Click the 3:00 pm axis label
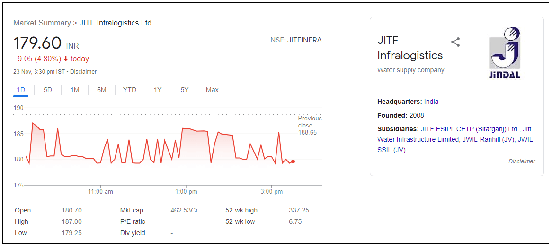Image resolution: width=552 pixels, height=246 pixels. (x=271, y=192)
